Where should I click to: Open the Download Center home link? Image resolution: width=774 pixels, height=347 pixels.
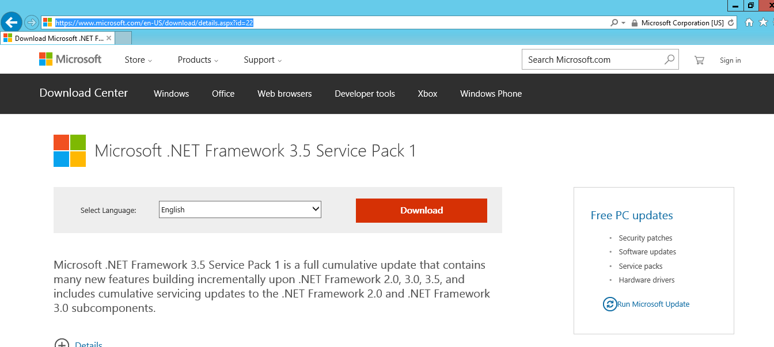click(x=84, y=93)
